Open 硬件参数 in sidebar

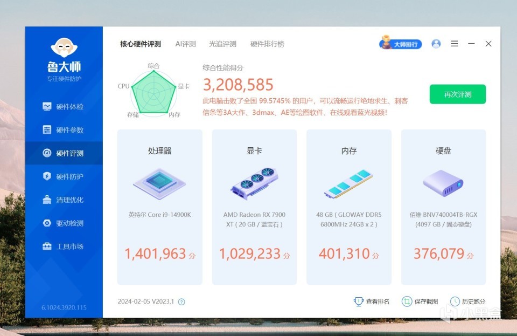[x=64, y=130]
